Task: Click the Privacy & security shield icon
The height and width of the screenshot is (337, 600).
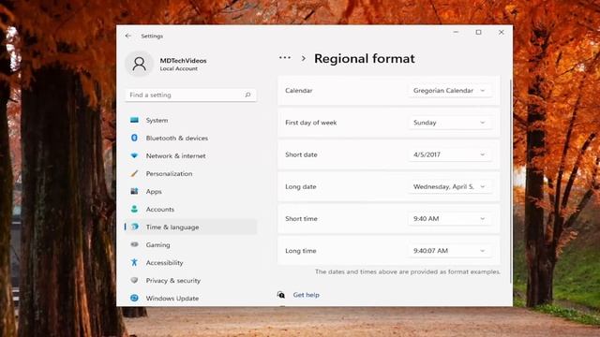Action: pyautogui.click(x=134, y=280)
